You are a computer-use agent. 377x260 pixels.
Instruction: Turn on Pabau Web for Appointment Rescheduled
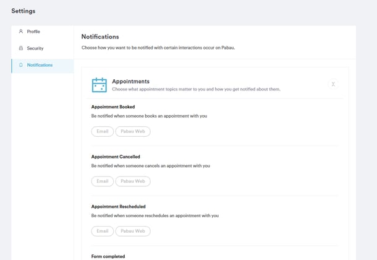coord(133,231)
